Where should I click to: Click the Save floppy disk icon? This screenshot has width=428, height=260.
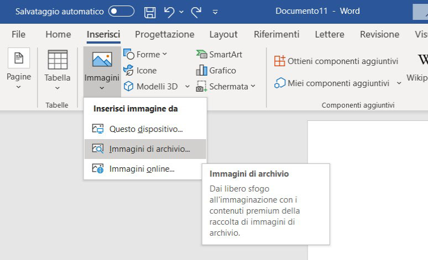click(x=149, y=12)
